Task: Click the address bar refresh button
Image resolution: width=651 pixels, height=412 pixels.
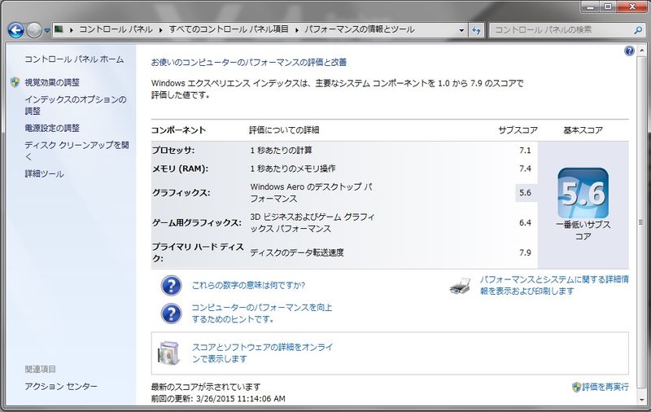Action: pos(476,30)
